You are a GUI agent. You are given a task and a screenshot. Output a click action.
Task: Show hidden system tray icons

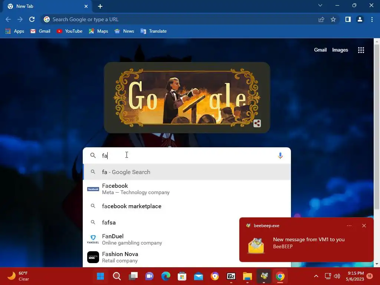pos(316,276)
